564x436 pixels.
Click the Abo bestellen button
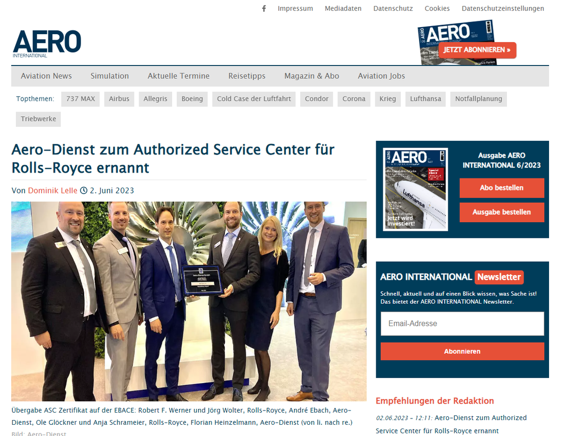(x=502, y=188)
